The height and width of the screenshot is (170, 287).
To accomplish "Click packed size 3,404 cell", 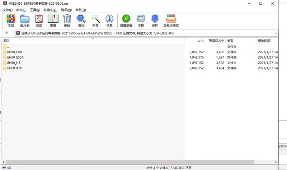I will [x=220, y=68].
